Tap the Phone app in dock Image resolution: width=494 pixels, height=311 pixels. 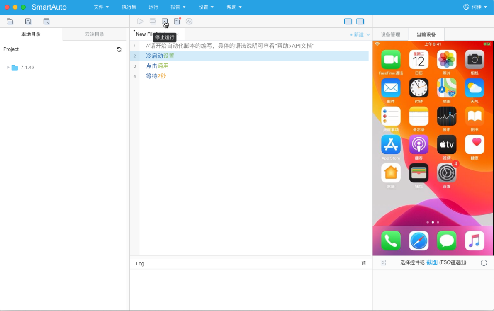[x=391, y=241]
